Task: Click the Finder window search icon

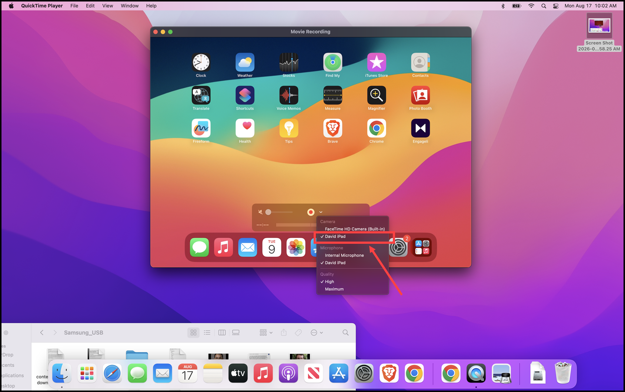Action: pos(345,333)
